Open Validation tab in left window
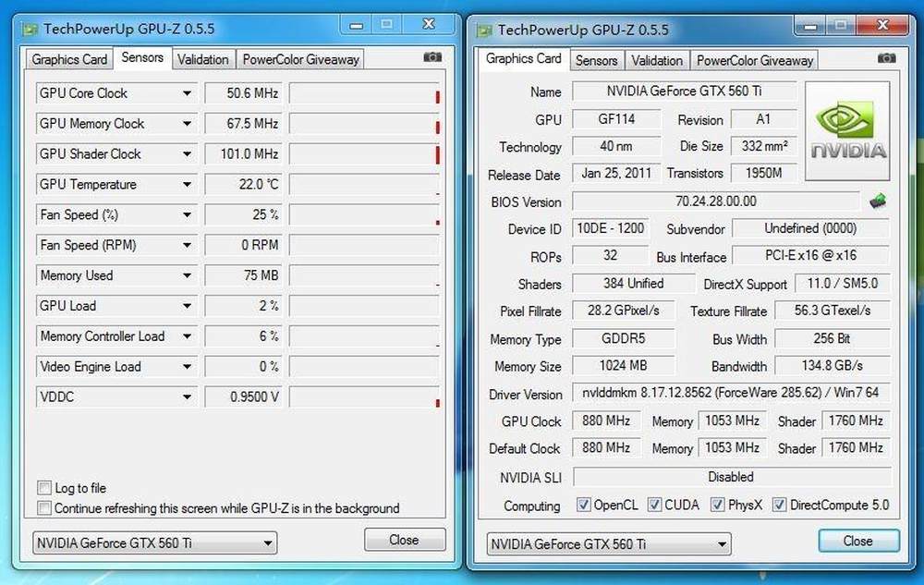Screen dimensions: 924x585 pyautogui.click(x=203, y=59)
